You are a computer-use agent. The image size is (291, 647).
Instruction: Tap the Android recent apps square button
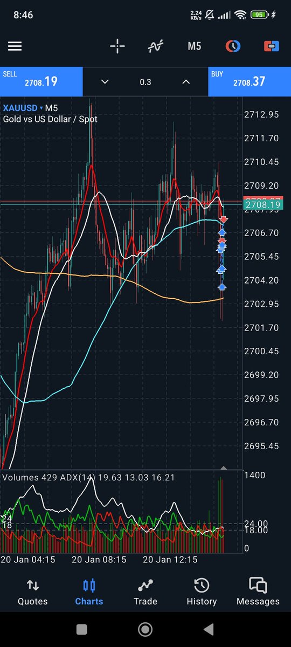click(x=82, y=629)
